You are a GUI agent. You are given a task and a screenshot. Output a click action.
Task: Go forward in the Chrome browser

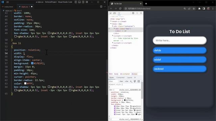click(115, 8)
